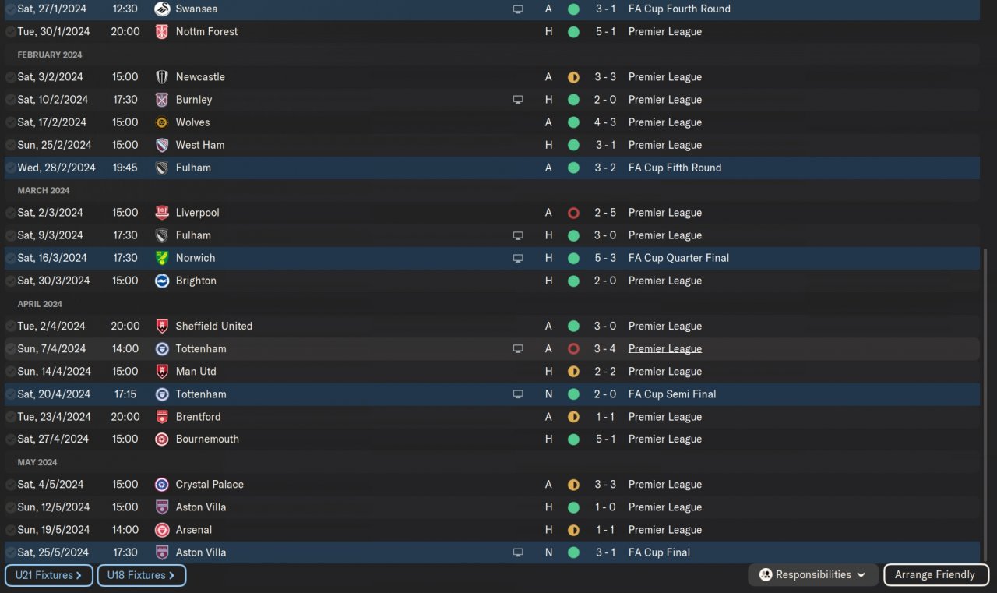Image resolution: width=997 pixels, height=593 pixels.
Task: Open the Responsibilities dropdown
Action: [x=813, y=575]
